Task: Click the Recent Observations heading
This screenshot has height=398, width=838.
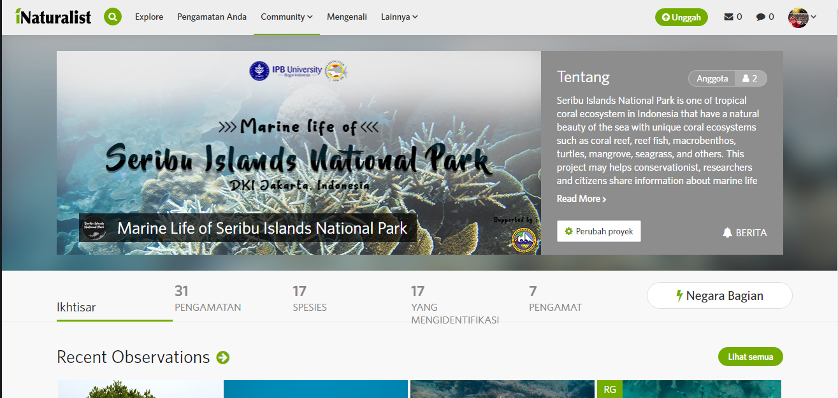Action: coord(133,357)
